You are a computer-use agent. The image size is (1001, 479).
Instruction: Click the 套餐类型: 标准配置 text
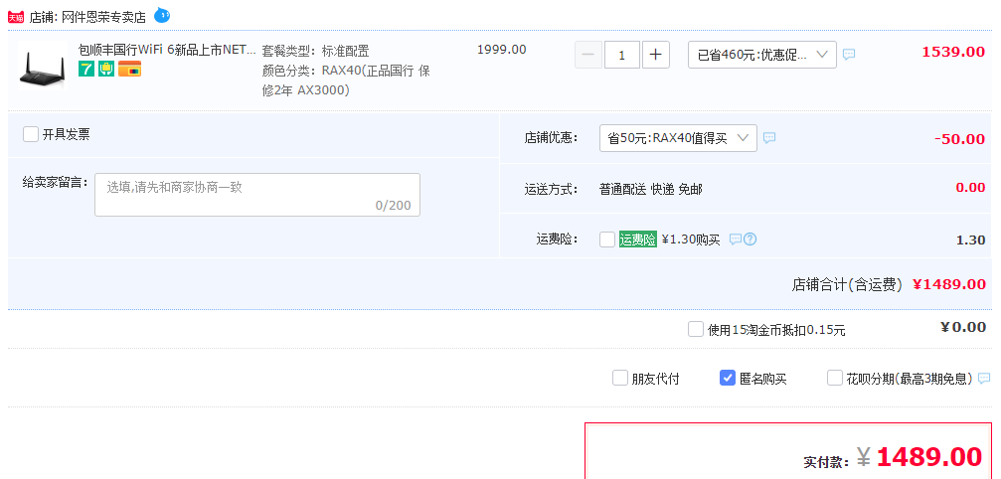[x=315, y=51]
